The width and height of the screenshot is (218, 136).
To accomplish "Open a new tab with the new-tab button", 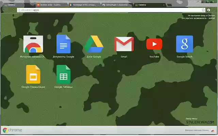I will point(169,5).
